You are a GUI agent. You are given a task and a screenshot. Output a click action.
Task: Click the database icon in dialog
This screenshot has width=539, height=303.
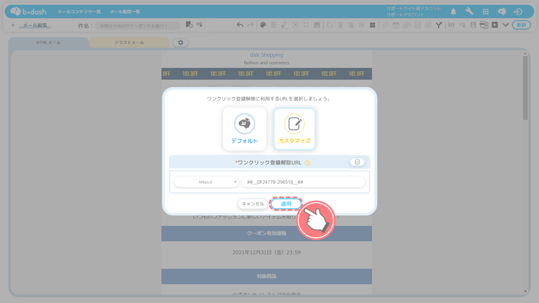[357, 162]
